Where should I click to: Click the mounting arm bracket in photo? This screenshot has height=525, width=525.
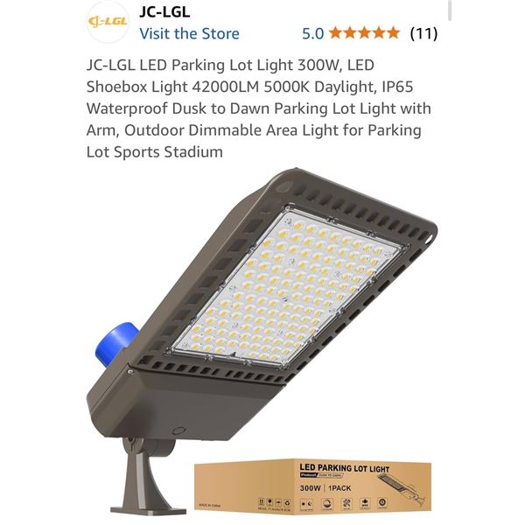click(147, 477)
